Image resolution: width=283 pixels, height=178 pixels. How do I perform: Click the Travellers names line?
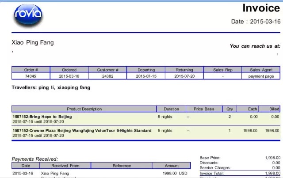(51, 87)
